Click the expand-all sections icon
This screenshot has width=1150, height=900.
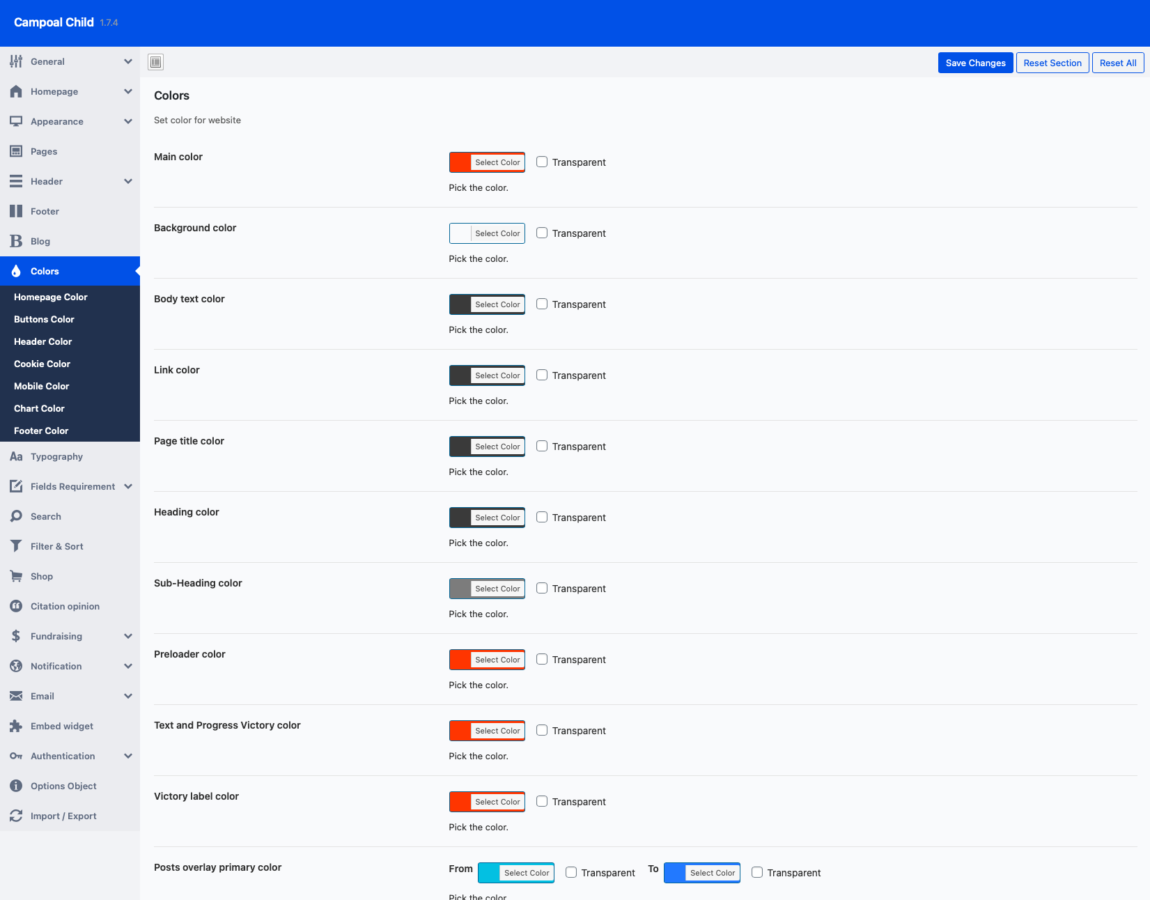pos(156,62)
